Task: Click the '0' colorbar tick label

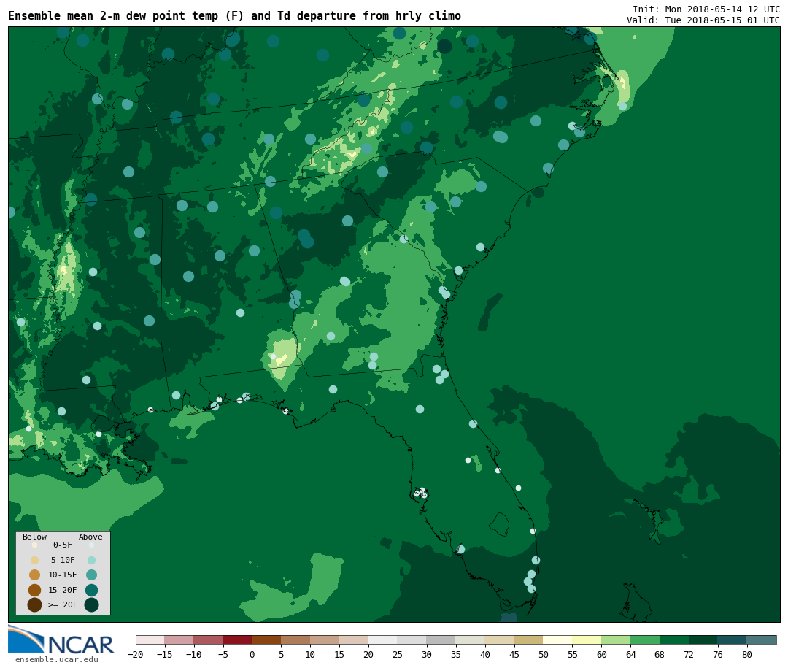Action: [252, 654]
